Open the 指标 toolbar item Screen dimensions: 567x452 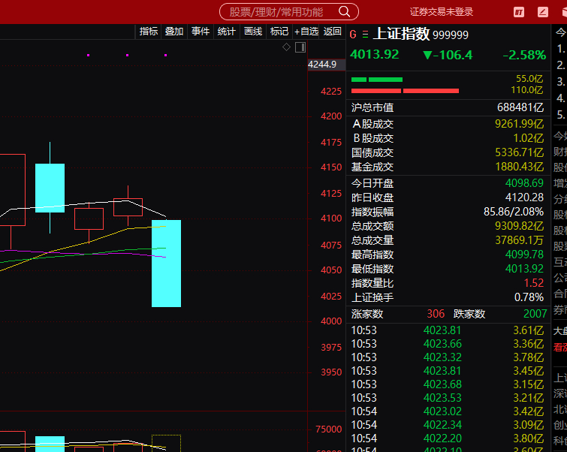click(x=149, y=32)
